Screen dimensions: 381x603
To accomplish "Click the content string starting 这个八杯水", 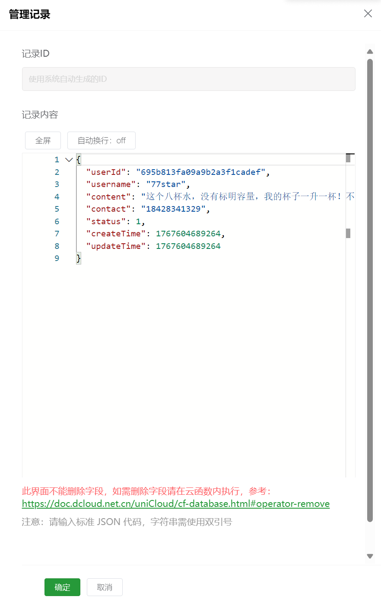I will [248, 197].
